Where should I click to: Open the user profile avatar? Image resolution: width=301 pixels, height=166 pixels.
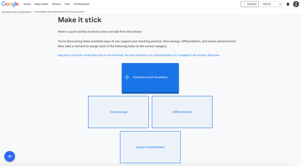(x=296, y=4)
